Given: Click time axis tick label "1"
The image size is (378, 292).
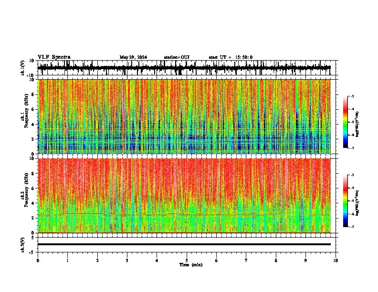Looking at the screenshot, I should [x=67, y=261].
